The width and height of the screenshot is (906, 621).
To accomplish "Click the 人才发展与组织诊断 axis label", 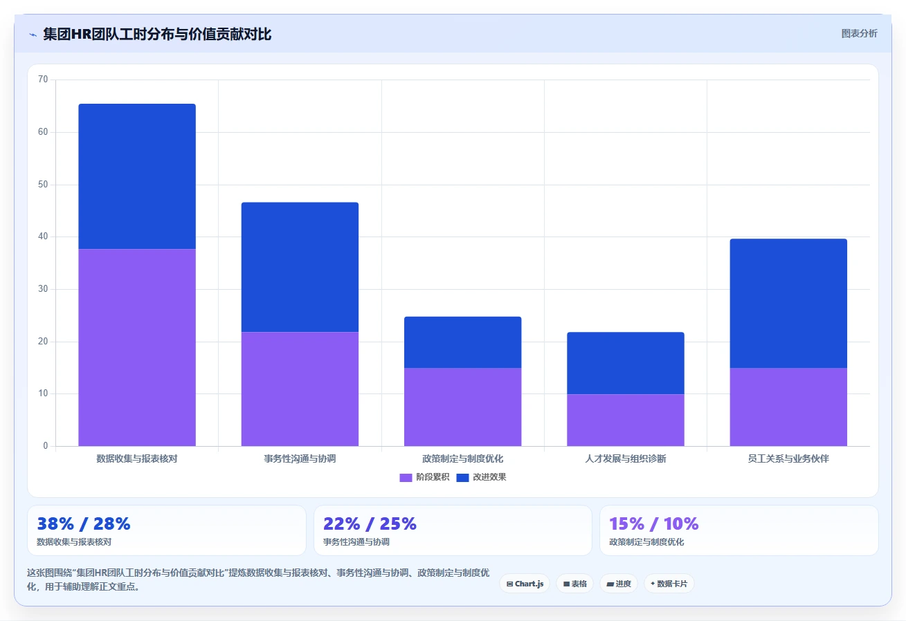I will (x=626, y=458).
